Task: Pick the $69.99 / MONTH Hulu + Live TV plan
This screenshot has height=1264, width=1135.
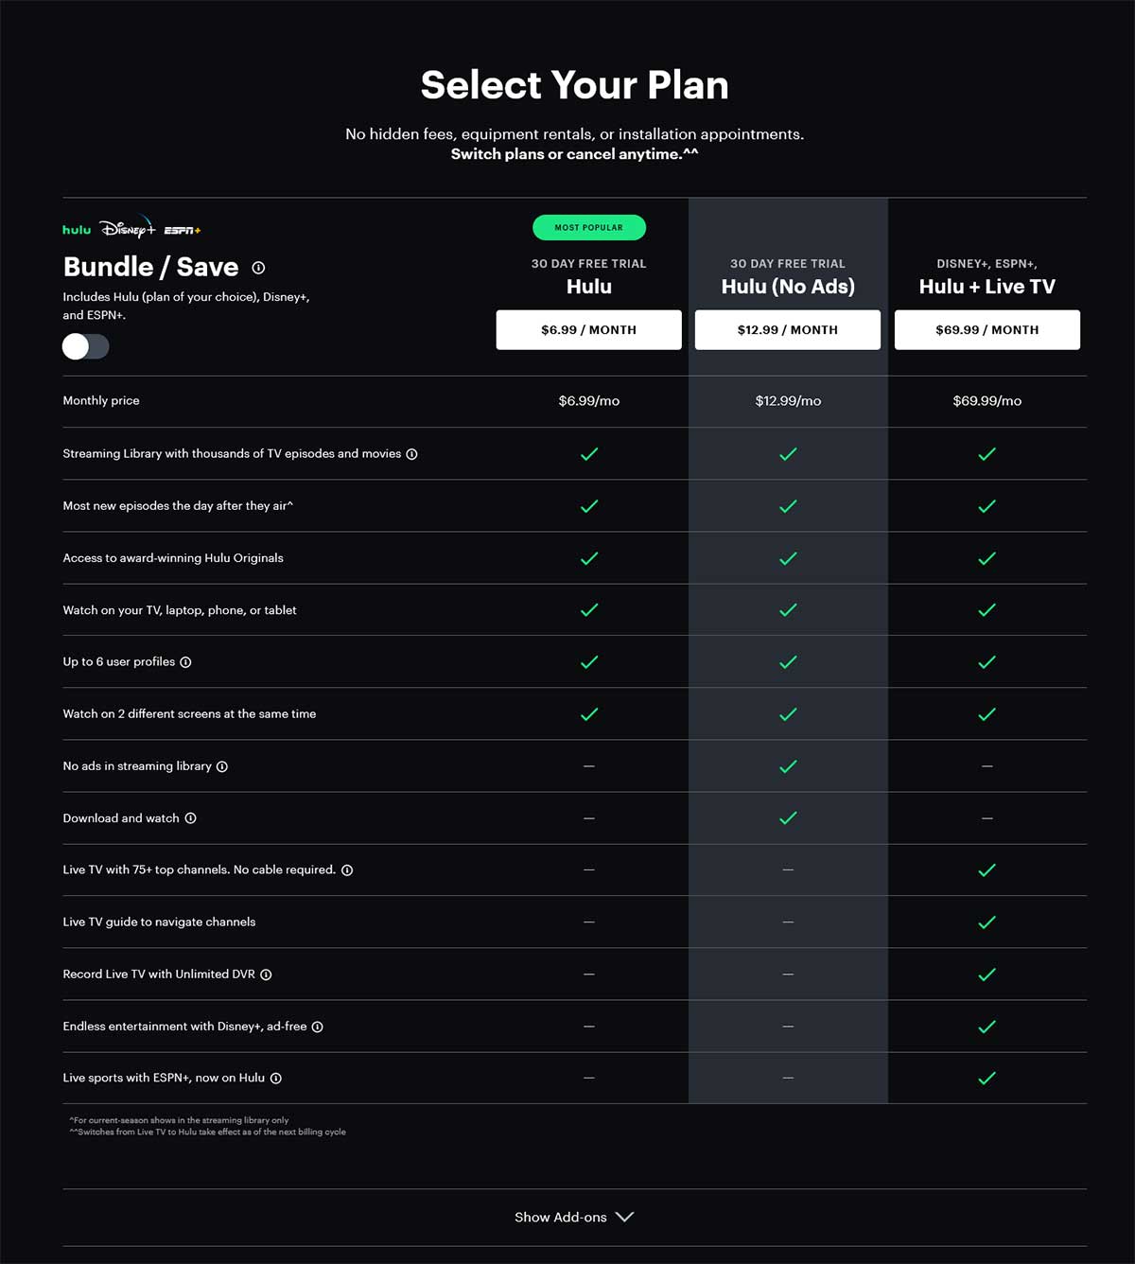Action: [987, 330]
